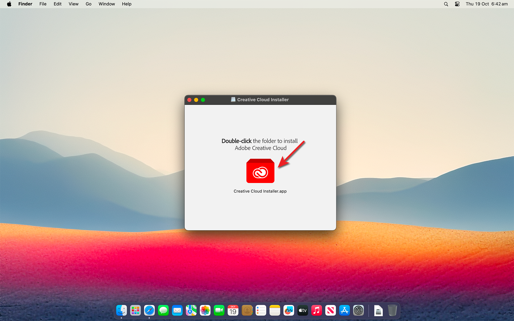Open the Window menu
Image resolution: width=514 pixels, height=321 pixels.
(107, 4)
